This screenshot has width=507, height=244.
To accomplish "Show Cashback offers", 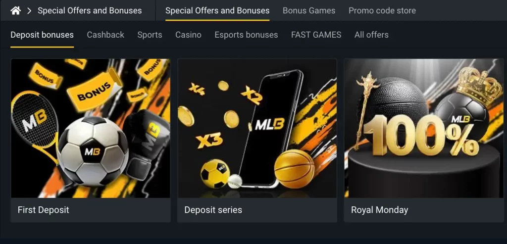I will (105, 35).
